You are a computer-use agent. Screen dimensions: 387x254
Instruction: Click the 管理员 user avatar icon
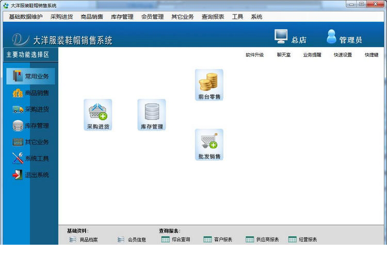point(331,37)
